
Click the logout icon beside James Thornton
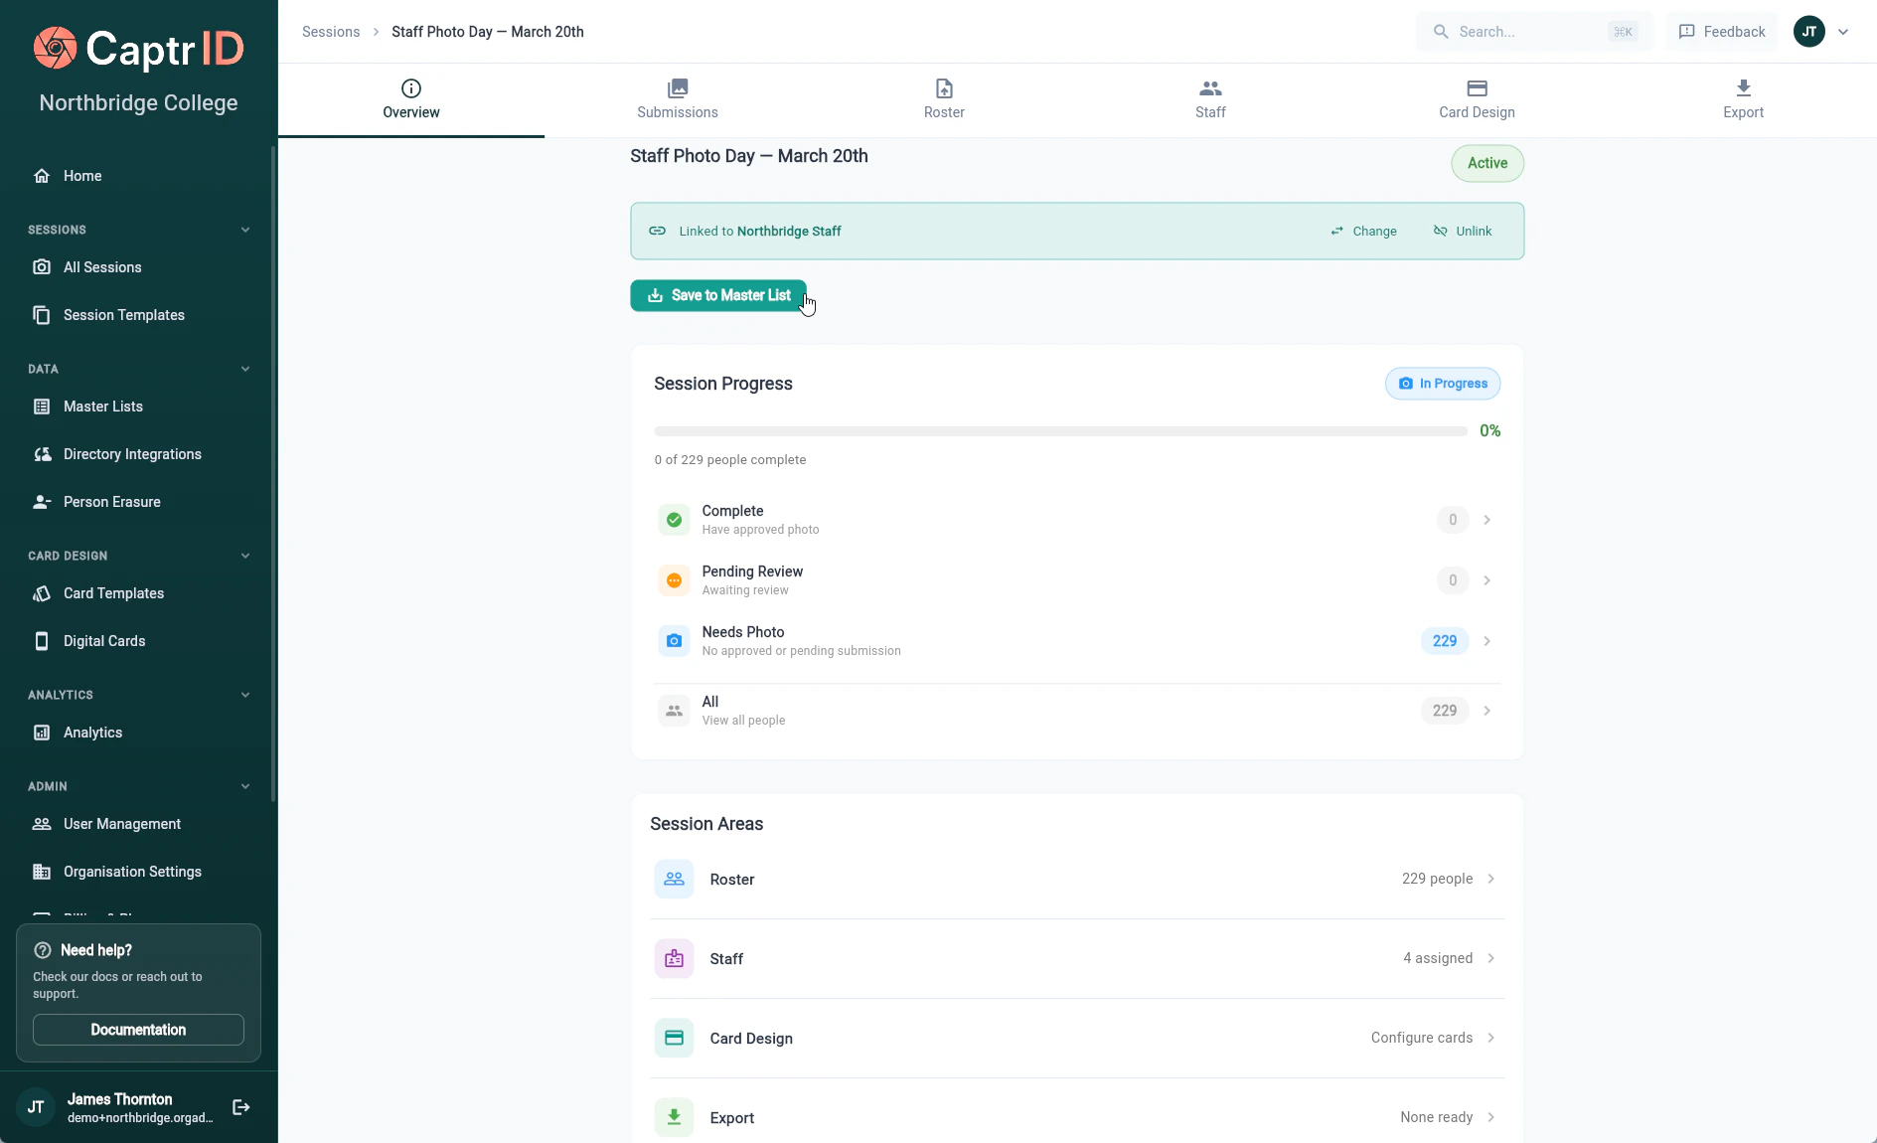click(x=240, y=1107)
